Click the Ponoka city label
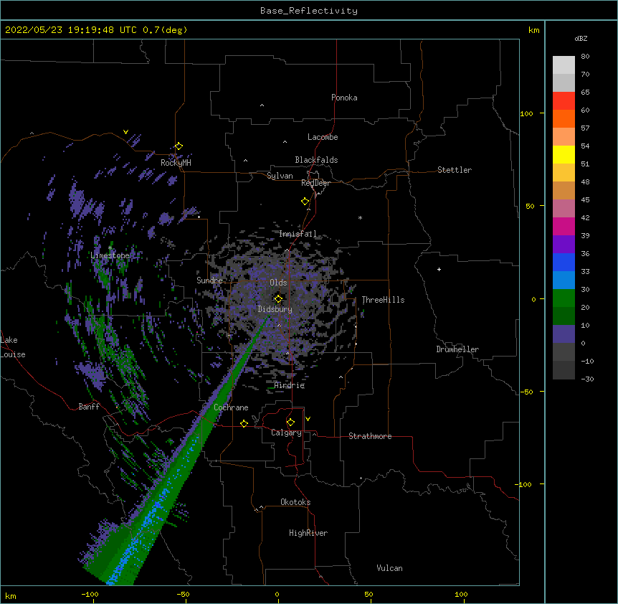The image size is (618, 604). (x=344, y=98)
